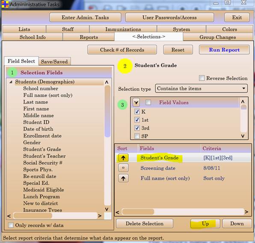Select the Selections tab
The width and height of the screenshot is (255, 243).
tap(148, 37)
